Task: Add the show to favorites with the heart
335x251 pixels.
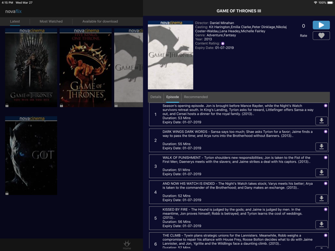Action: pos(321,36)
